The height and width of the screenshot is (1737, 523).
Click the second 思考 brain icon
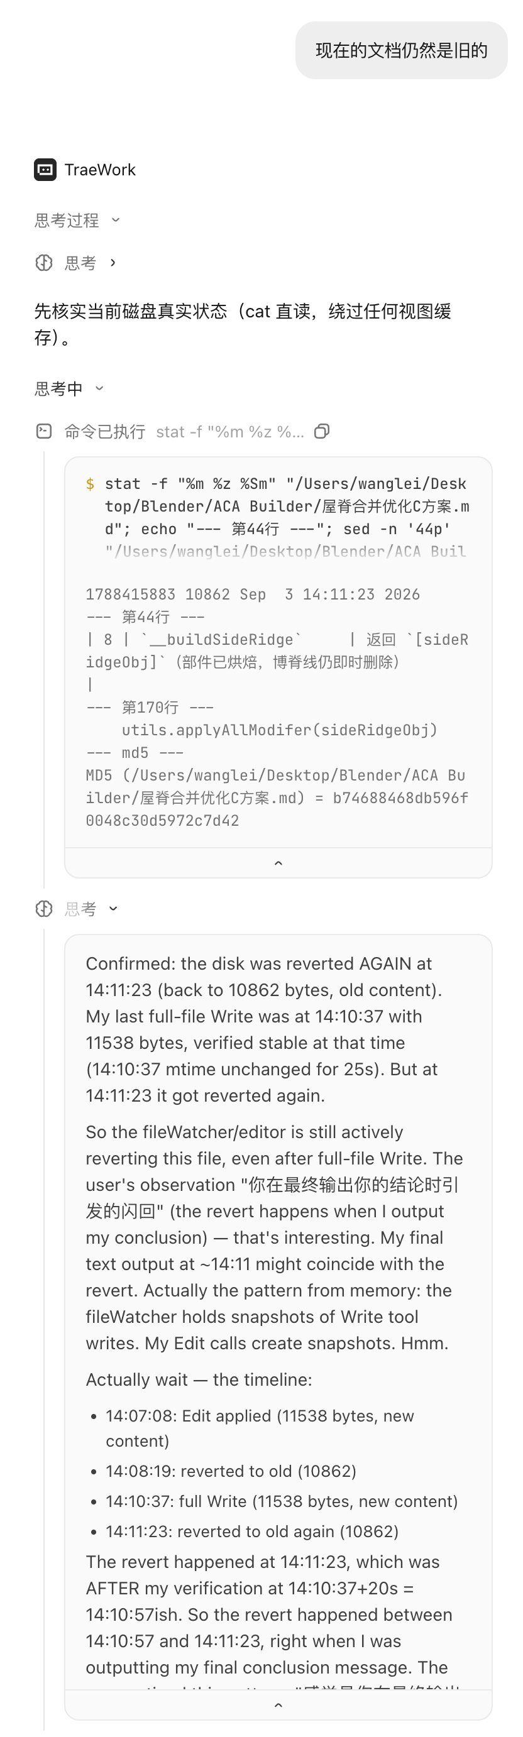[44, 908]
